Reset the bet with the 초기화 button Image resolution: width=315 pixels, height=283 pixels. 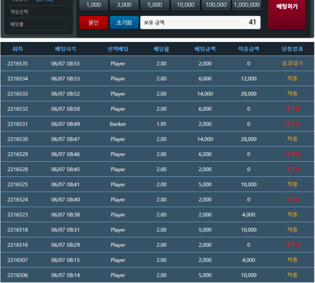pyautogui.click(x=124, y=23)
